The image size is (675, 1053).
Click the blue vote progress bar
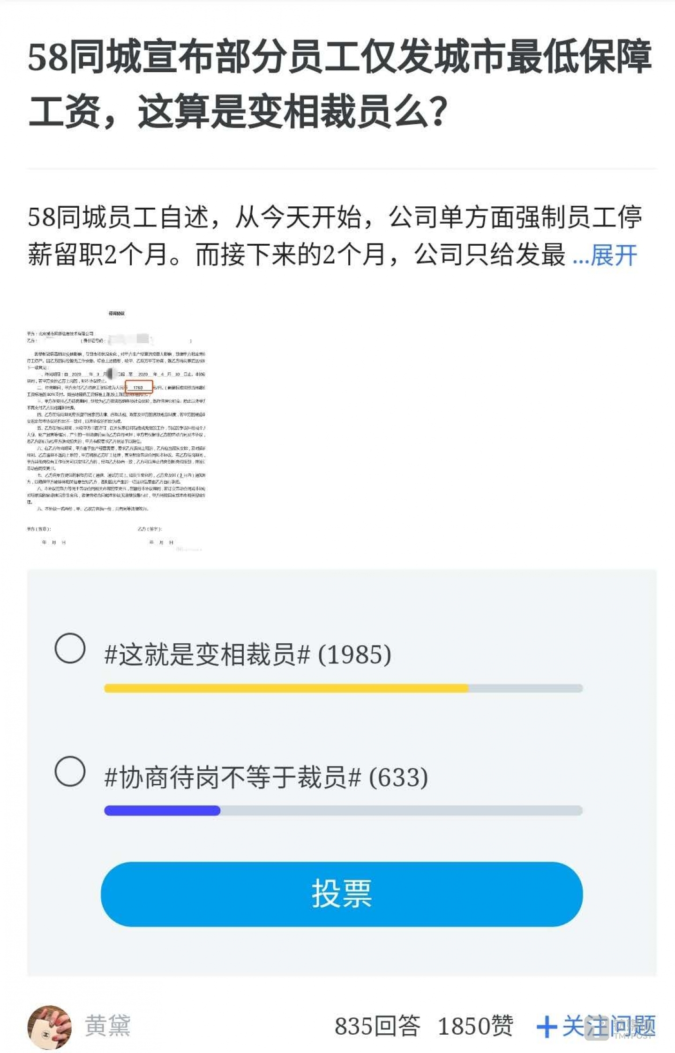coord(162,811)
